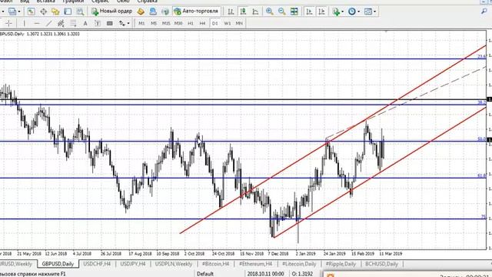This screenshot has width=492, height=277.
Task: Switch to the USDJPY,H4 chart tab
Action: [133, 264]
